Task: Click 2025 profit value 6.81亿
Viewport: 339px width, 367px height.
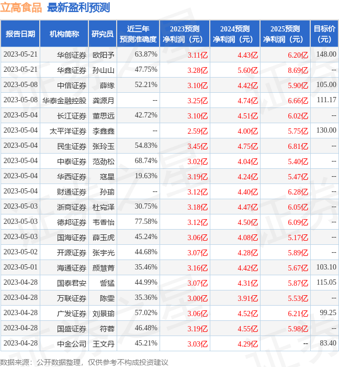Action: 298,146
